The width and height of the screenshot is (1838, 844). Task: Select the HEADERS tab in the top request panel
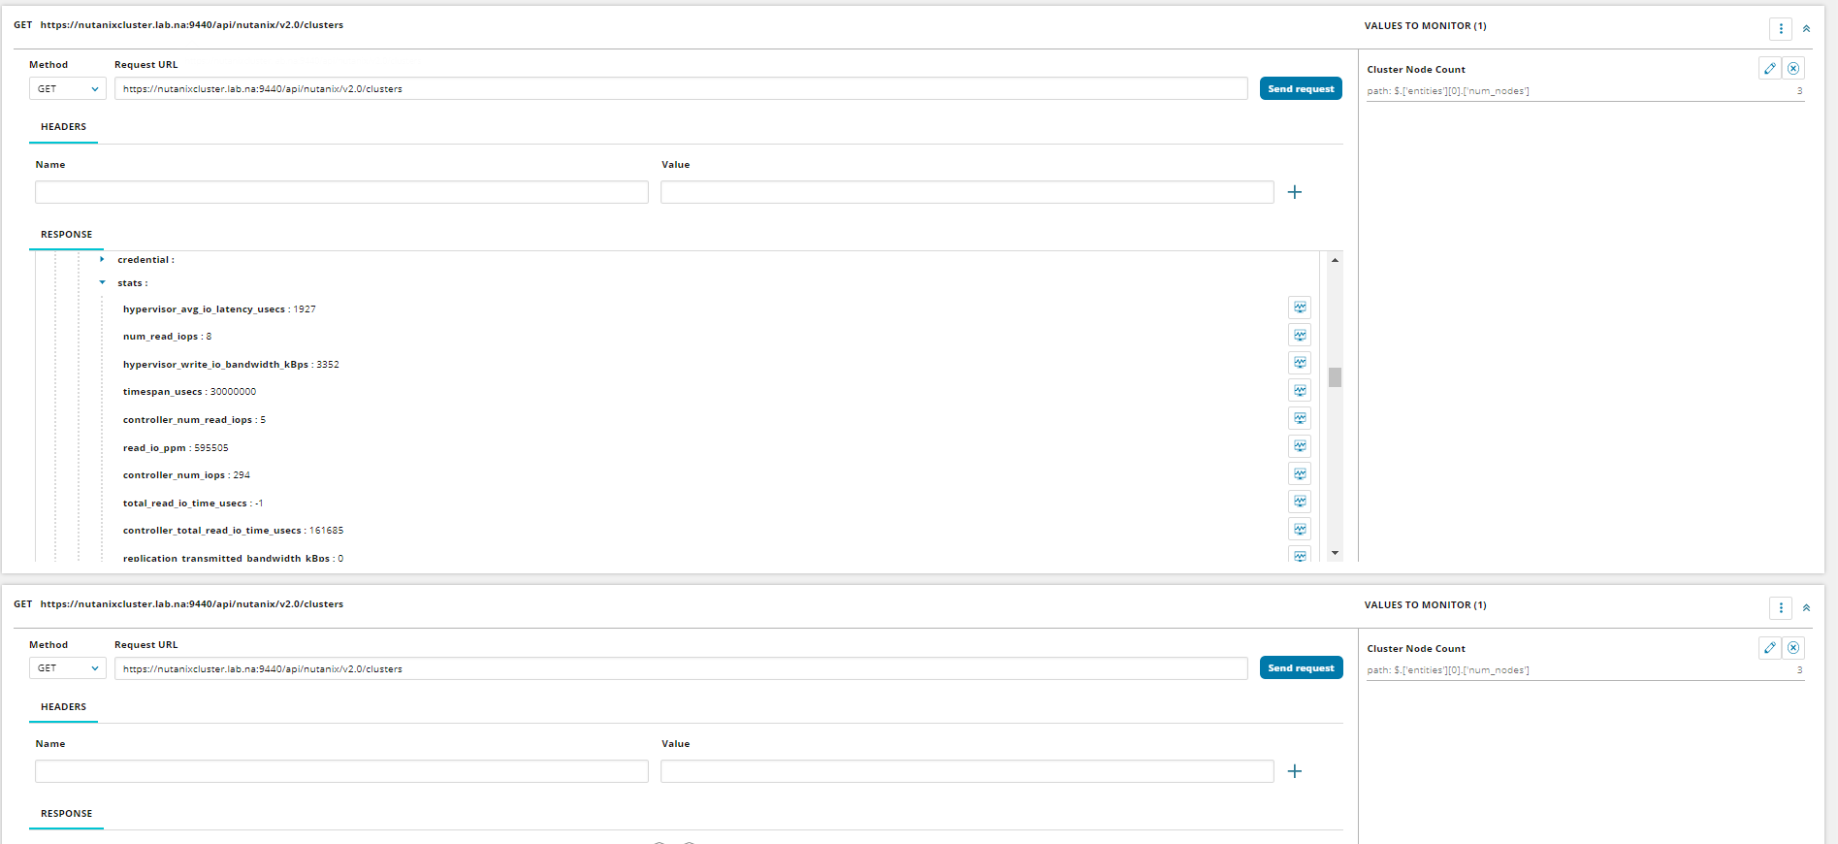click(63, 126)
